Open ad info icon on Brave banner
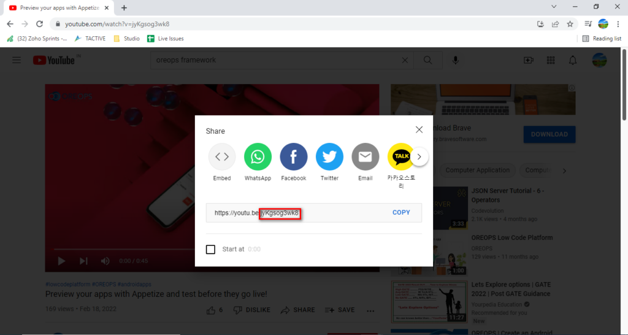Viewport: 628px width, 335px height. [572, 88]
